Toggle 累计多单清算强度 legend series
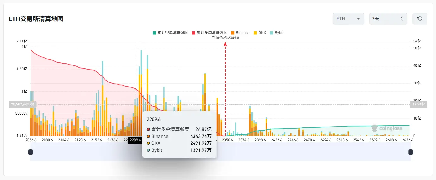Viewport: 436px width, 180px height. (209, 33)
